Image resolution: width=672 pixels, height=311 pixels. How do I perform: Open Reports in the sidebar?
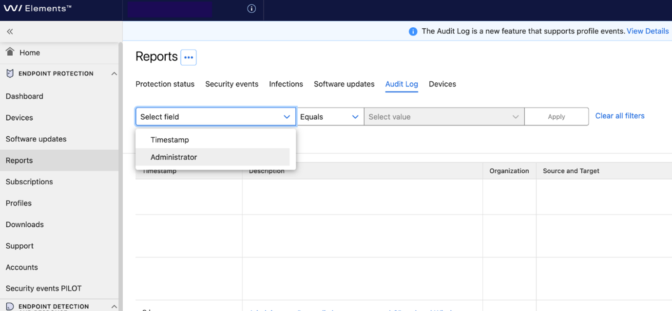[59, 161]
